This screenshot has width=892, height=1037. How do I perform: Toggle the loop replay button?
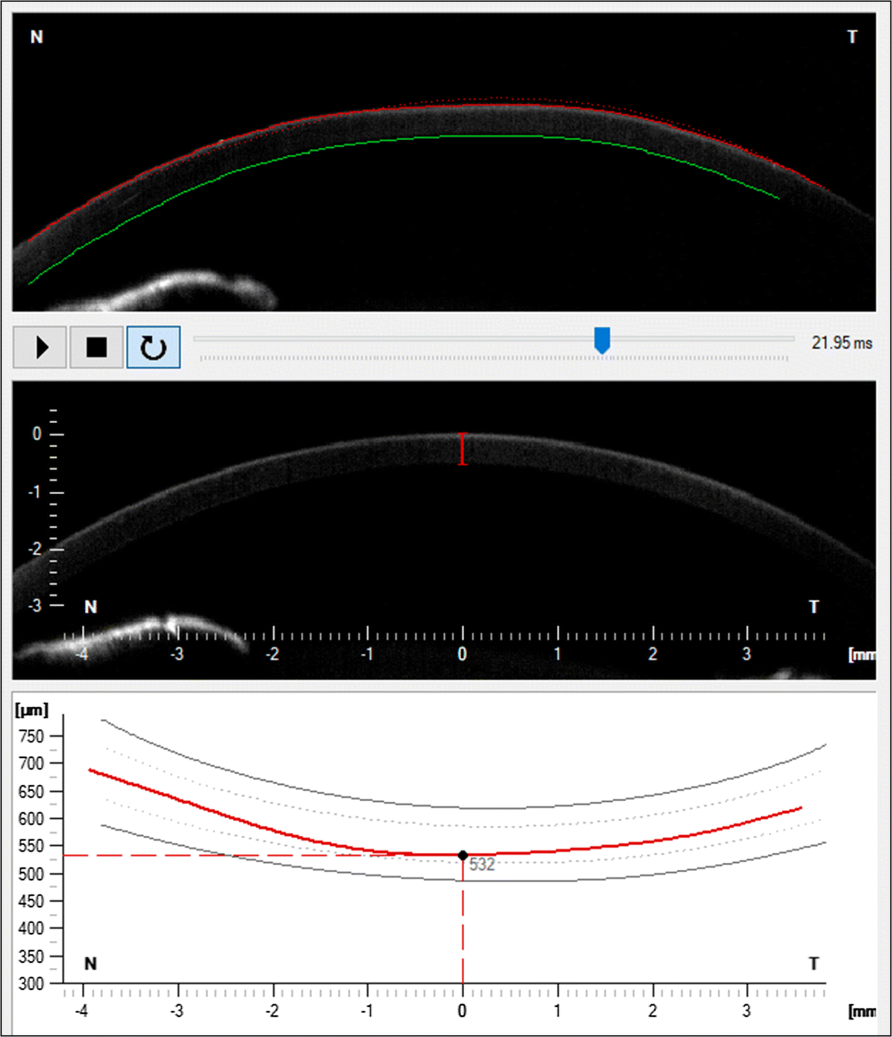tap(153, 347)
